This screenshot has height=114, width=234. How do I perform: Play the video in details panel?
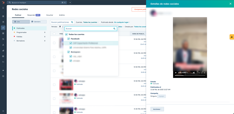pos(176,73)
